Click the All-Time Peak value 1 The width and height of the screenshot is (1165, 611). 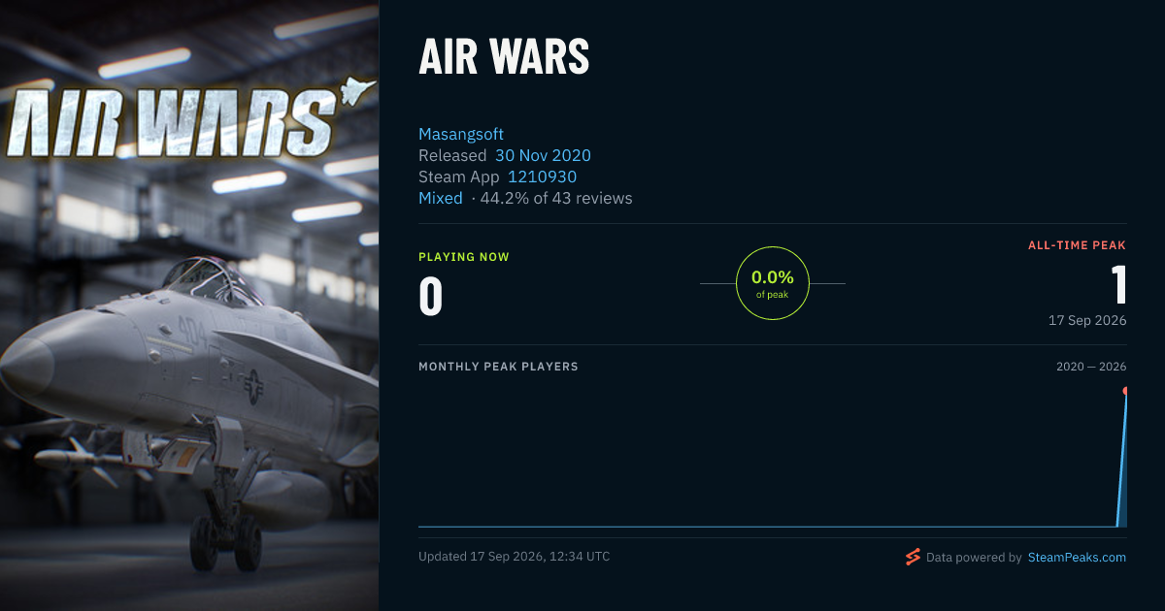1119,285
